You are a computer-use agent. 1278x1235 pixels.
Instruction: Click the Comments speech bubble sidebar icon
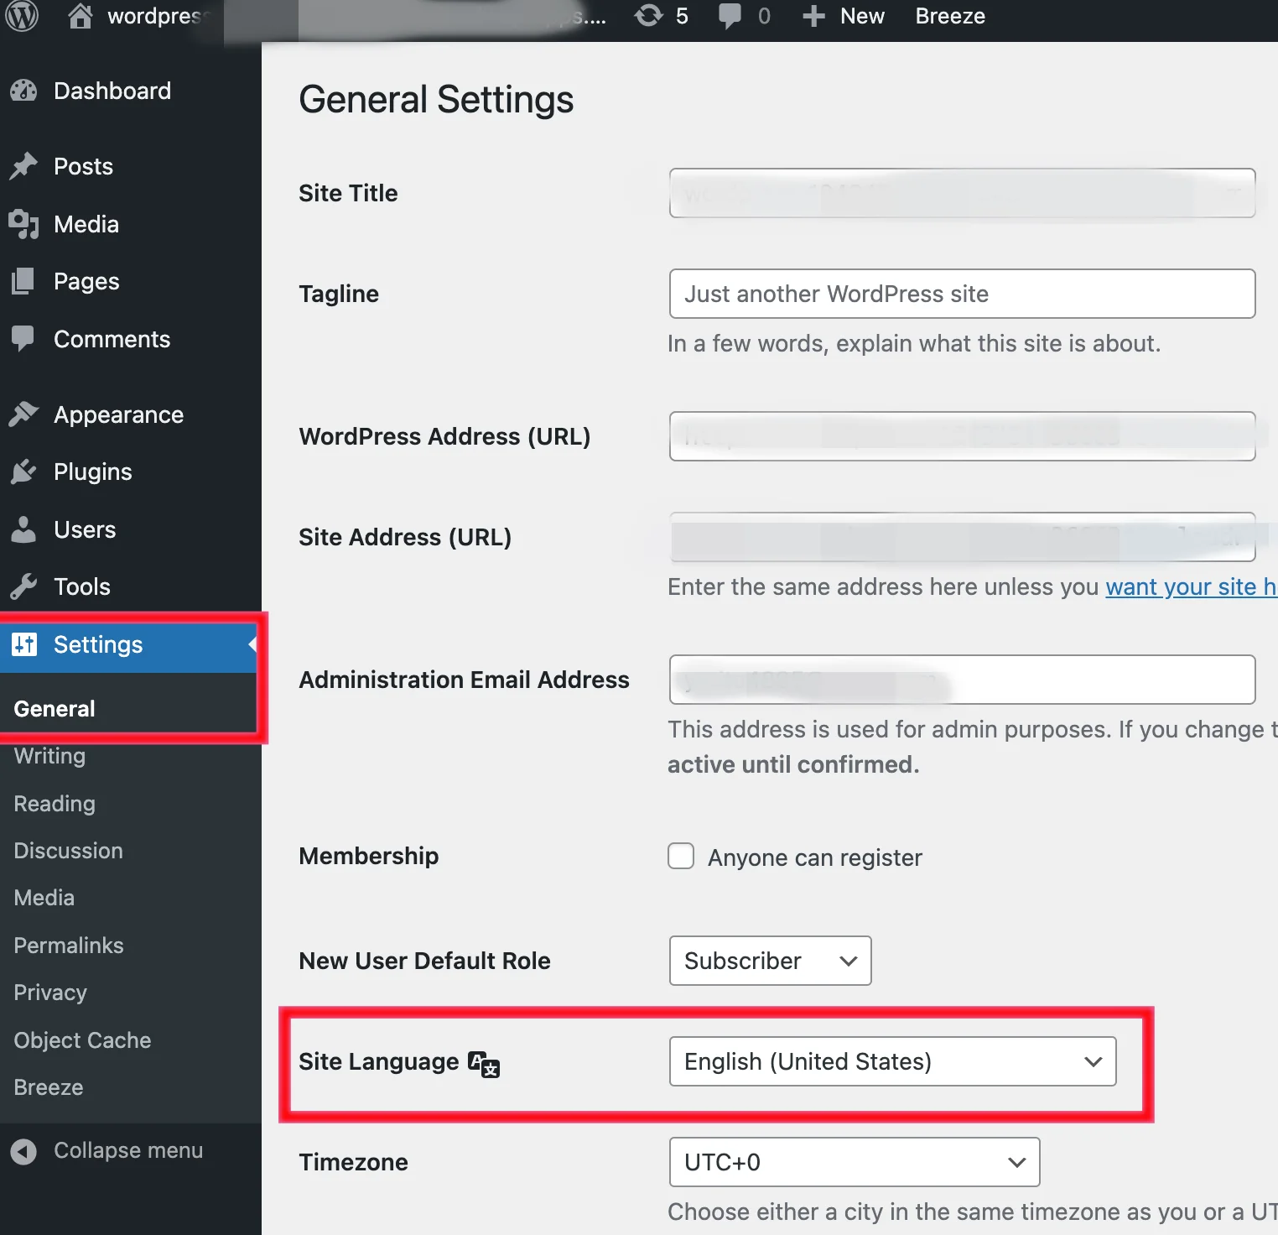point(23,339)
